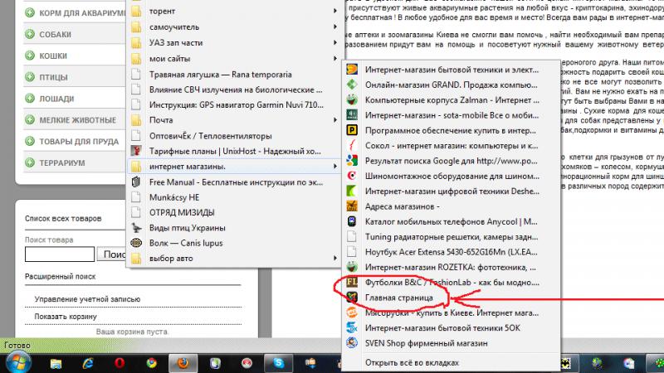
Task: Open Internet Explorer taskbar icon
Action: coord(88,362)
